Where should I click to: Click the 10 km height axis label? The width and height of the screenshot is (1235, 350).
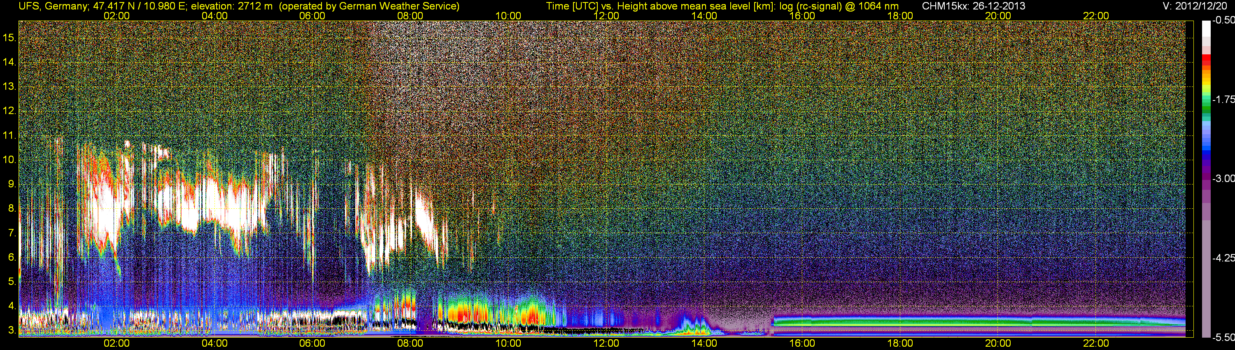(x=9, y=160)
